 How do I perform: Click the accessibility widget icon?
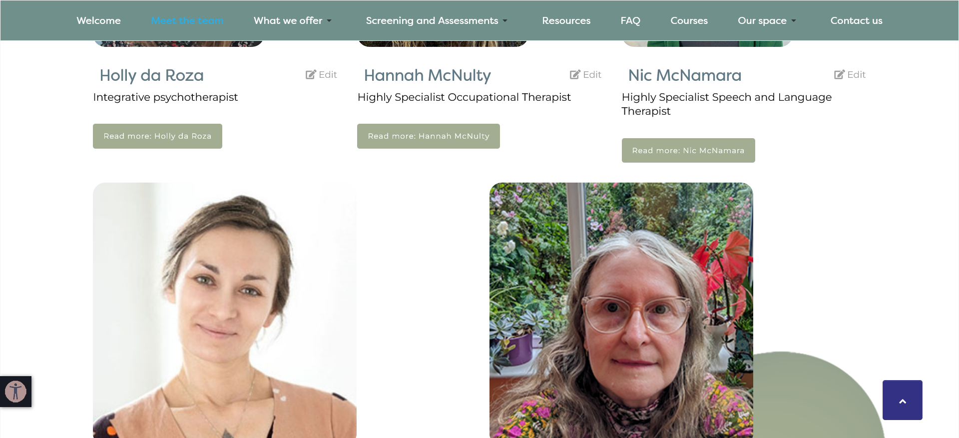(x=15, y=392)
